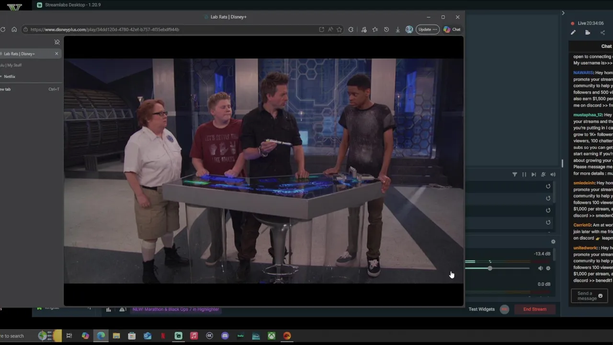The height and width of the screenshot is (345, 613).
Task: Select the Lab Rats | Disney+ tab
Action: tap(30, 54)
